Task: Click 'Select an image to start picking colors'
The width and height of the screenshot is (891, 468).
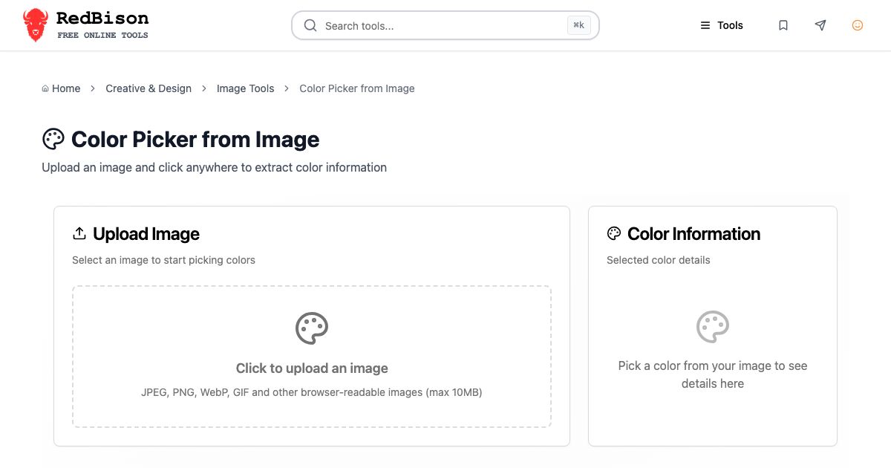Action: coord(163,260)
